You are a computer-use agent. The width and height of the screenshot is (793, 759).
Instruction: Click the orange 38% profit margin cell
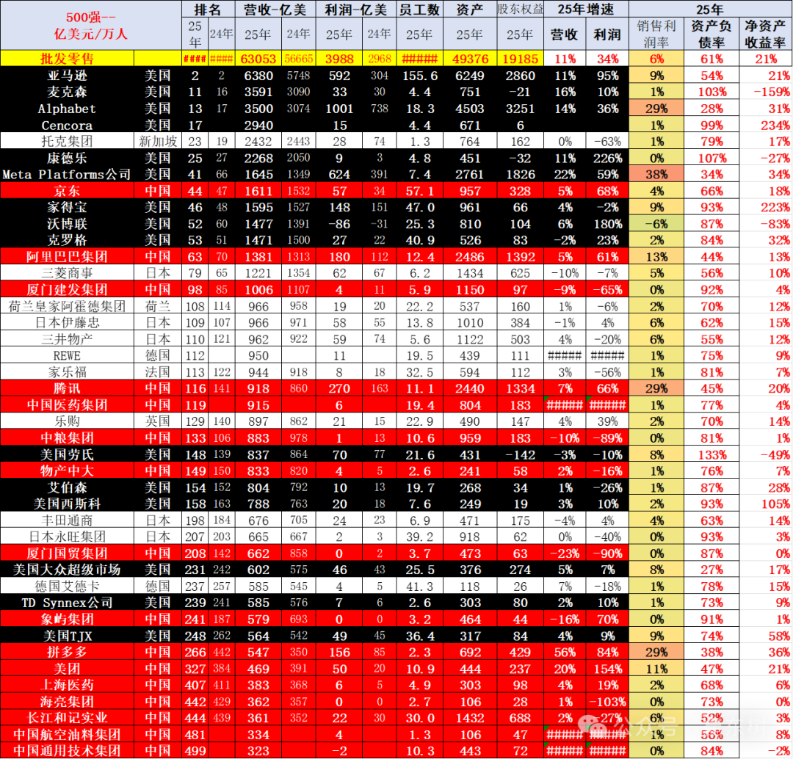pyautogui.click(x=656, y=175)
